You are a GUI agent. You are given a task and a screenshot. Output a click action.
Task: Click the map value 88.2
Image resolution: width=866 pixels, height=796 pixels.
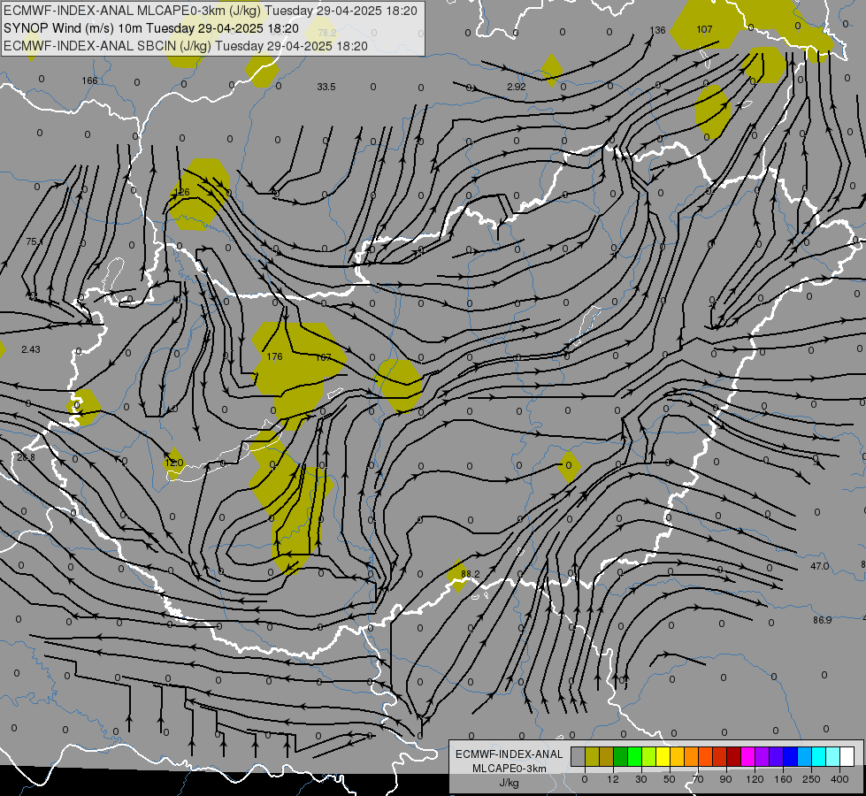pos(470,575)
